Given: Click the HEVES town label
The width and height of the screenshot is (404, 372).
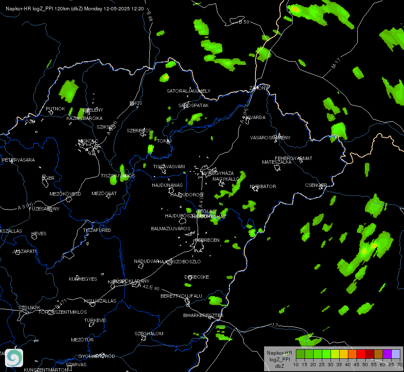Looking at the screenshot, I should 39,234.
